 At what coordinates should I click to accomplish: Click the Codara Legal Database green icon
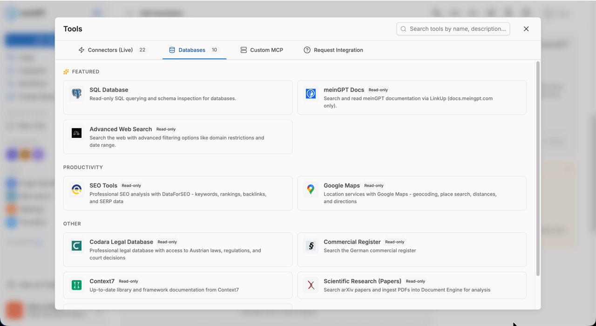click(x=77, y=245)
